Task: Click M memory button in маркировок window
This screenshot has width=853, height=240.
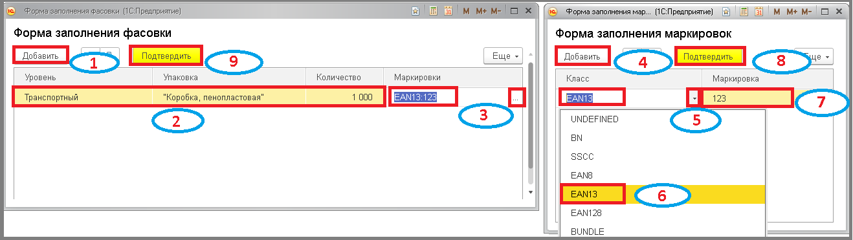Action: coord(777,12)
